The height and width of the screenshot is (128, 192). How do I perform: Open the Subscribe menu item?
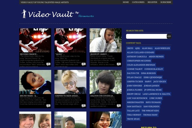point(166,2)
